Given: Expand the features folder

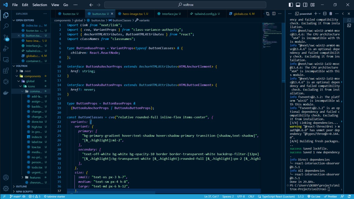Looking at the screenshot, I should click(22, 177).
